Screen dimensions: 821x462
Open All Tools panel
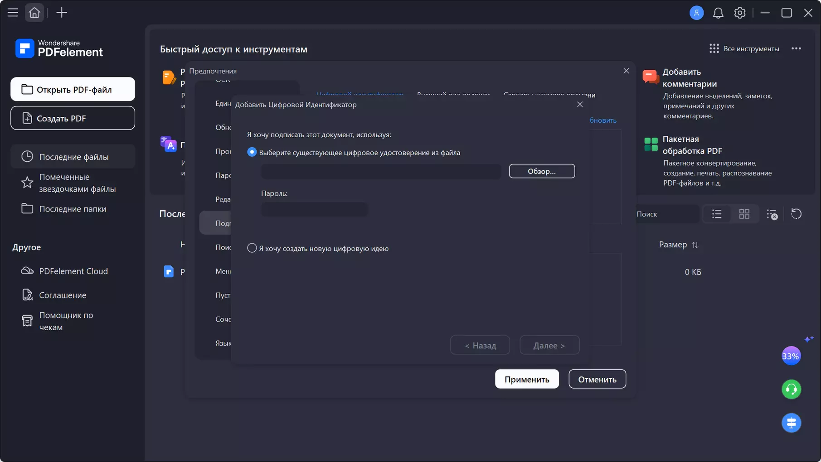[x=744, y=48]
